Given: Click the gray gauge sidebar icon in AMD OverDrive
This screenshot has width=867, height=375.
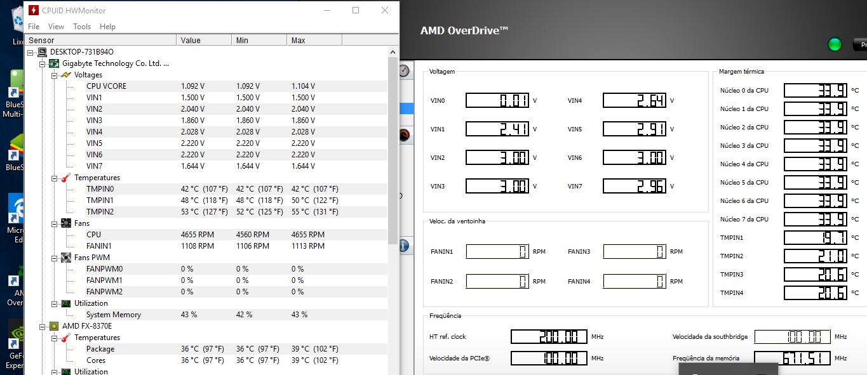Looking at the screenshot, I should [405, 70].
